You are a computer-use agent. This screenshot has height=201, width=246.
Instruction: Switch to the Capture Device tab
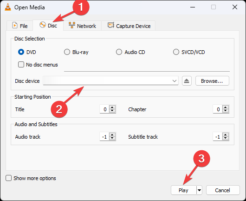click(x=129, y=26)
